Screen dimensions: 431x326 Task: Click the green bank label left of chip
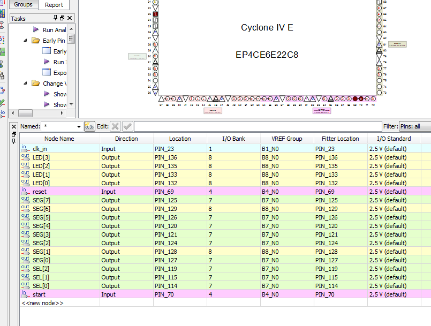tap(137, 56)
